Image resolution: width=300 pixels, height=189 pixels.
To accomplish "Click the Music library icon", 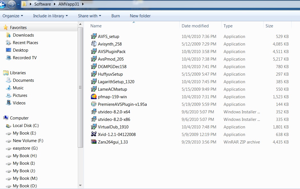I will 8,88.
